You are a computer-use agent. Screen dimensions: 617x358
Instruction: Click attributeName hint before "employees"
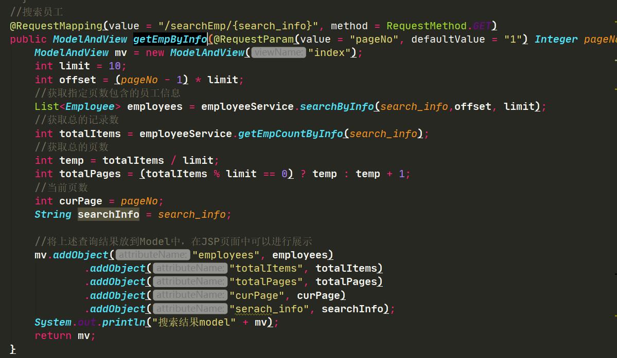point(153,255)
